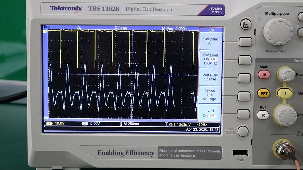Click the Scan mode indicator at top

point(121,28)
